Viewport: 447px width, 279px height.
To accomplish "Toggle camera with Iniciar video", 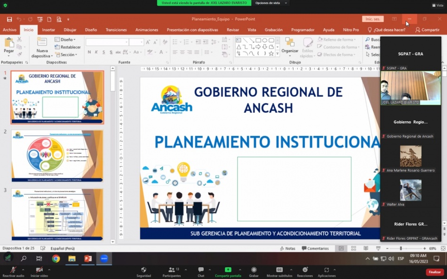I will click(39, 272).
